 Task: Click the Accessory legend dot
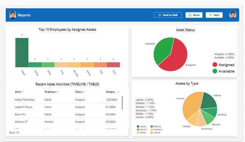(151, 129)
